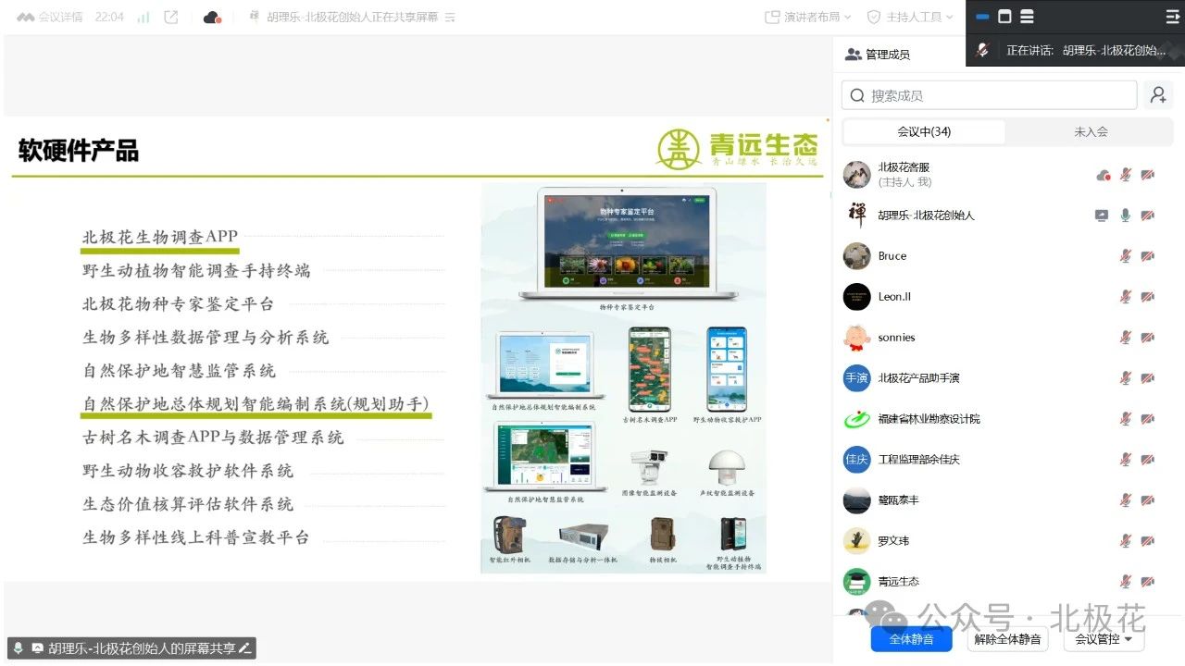The height and width of the screenshot is (666, 1185).
Task: Unmute sonnies' microphone
Action: (1126, 338)
